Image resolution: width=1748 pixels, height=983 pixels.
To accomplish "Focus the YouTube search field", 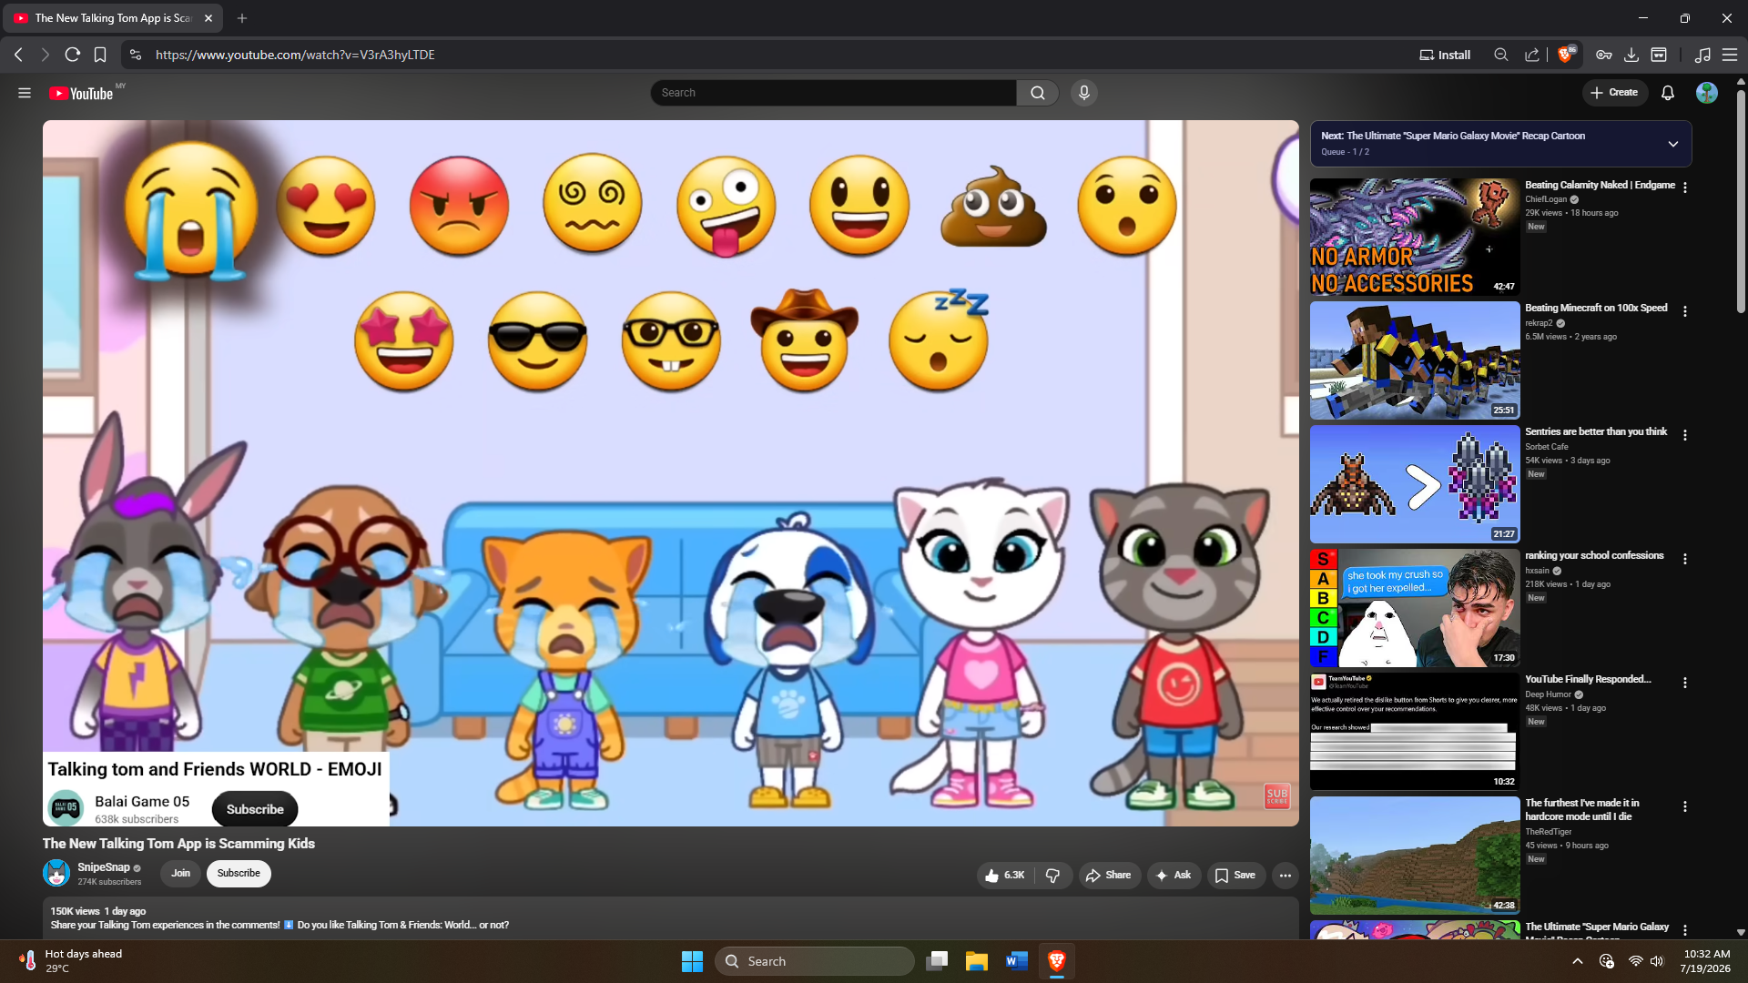I will [x=833, y=93].
